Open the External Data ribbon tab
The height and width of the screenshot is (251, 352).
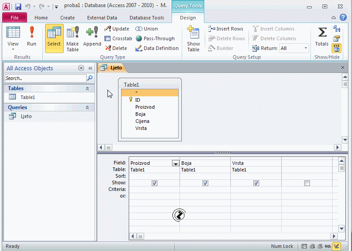click(102, 18)
